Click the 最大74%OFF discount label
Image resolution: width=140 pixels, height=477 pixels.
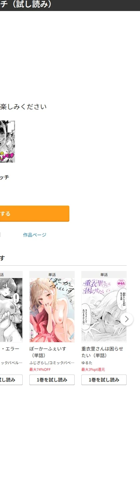40,370
